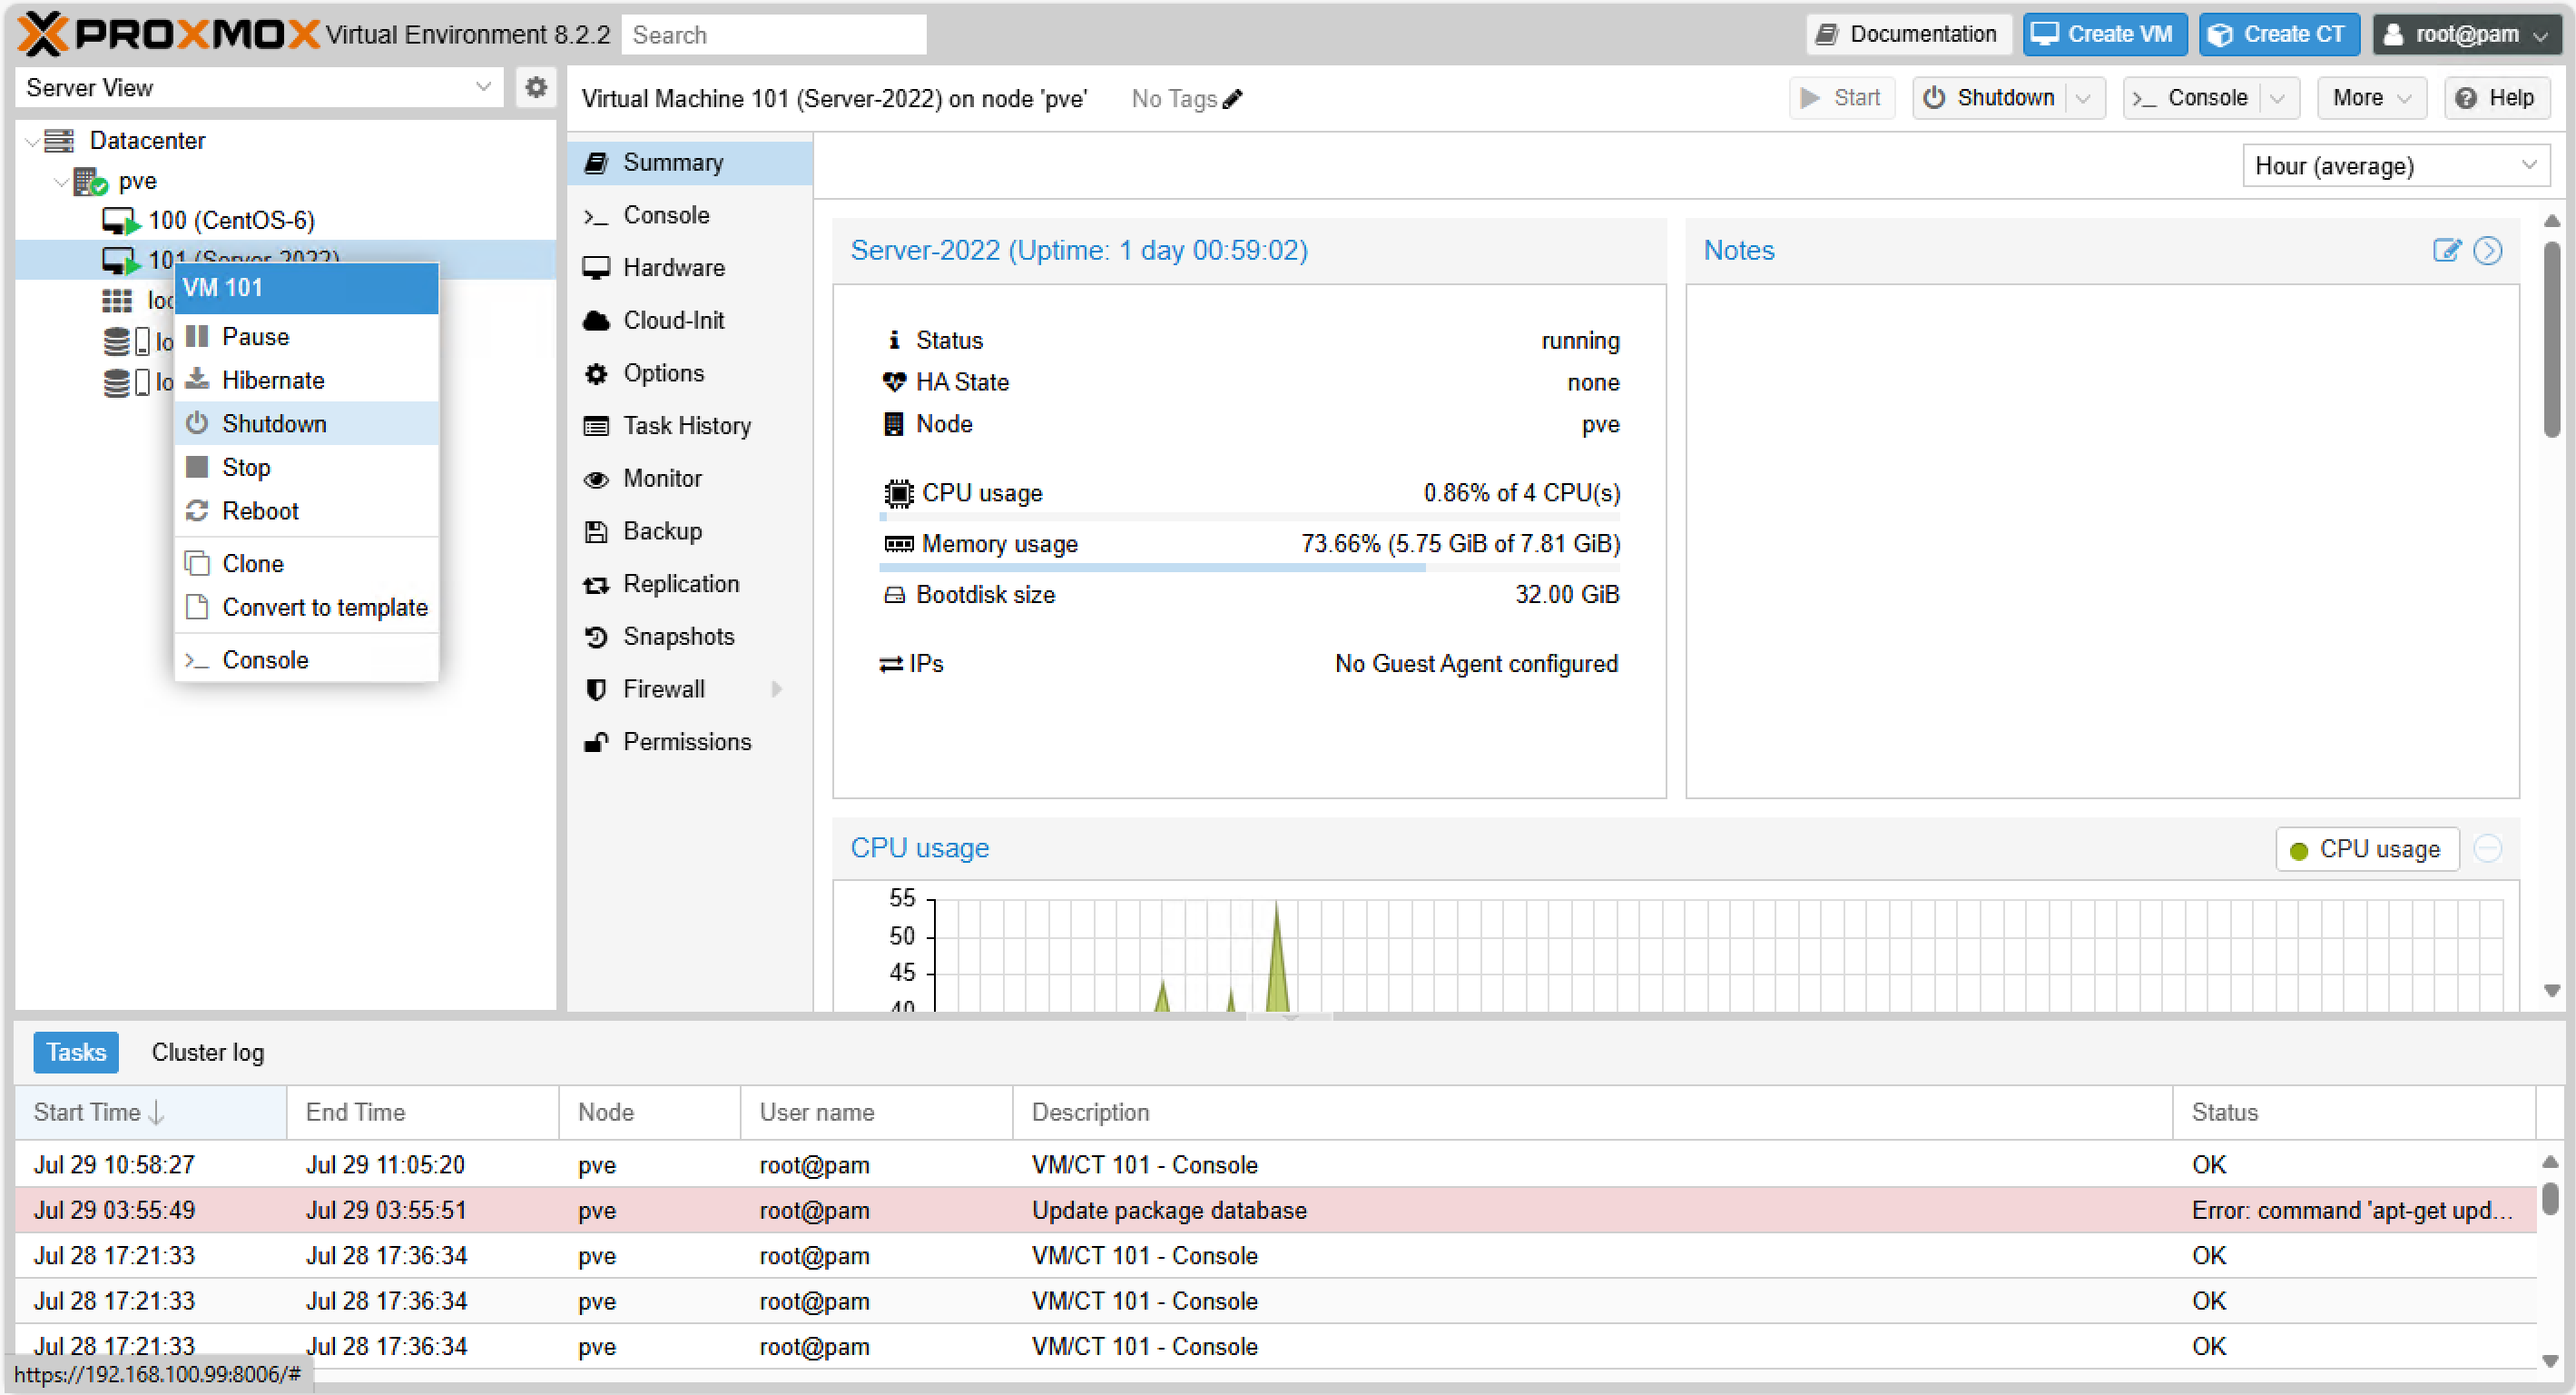2576x1395 pixels.
Task: Collapse the Notes panel with the arrow icon
Action: coord(2488,250)
